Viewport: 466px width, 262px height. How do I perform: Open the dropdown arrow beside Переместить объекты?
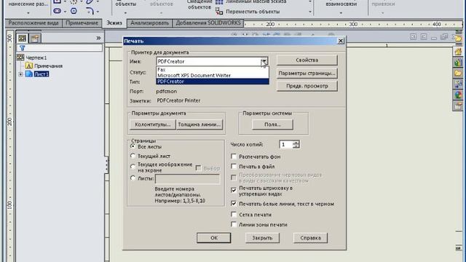[x=310, y=12]
